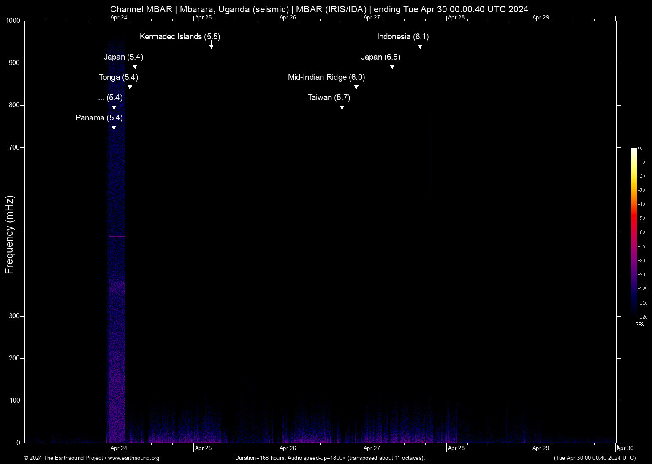Select the Panama (5.4) arrow marker

tap(113, 127)
